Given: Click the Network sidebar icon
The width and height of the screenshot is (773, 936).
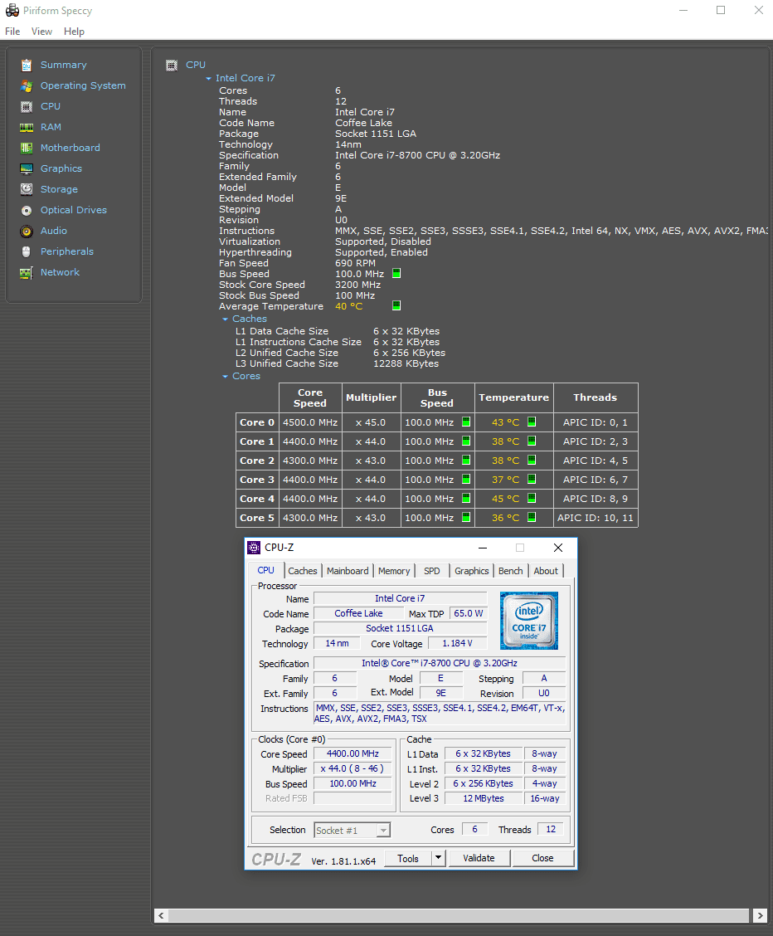Looking at the screenshot, I should (x=27, y=273).
